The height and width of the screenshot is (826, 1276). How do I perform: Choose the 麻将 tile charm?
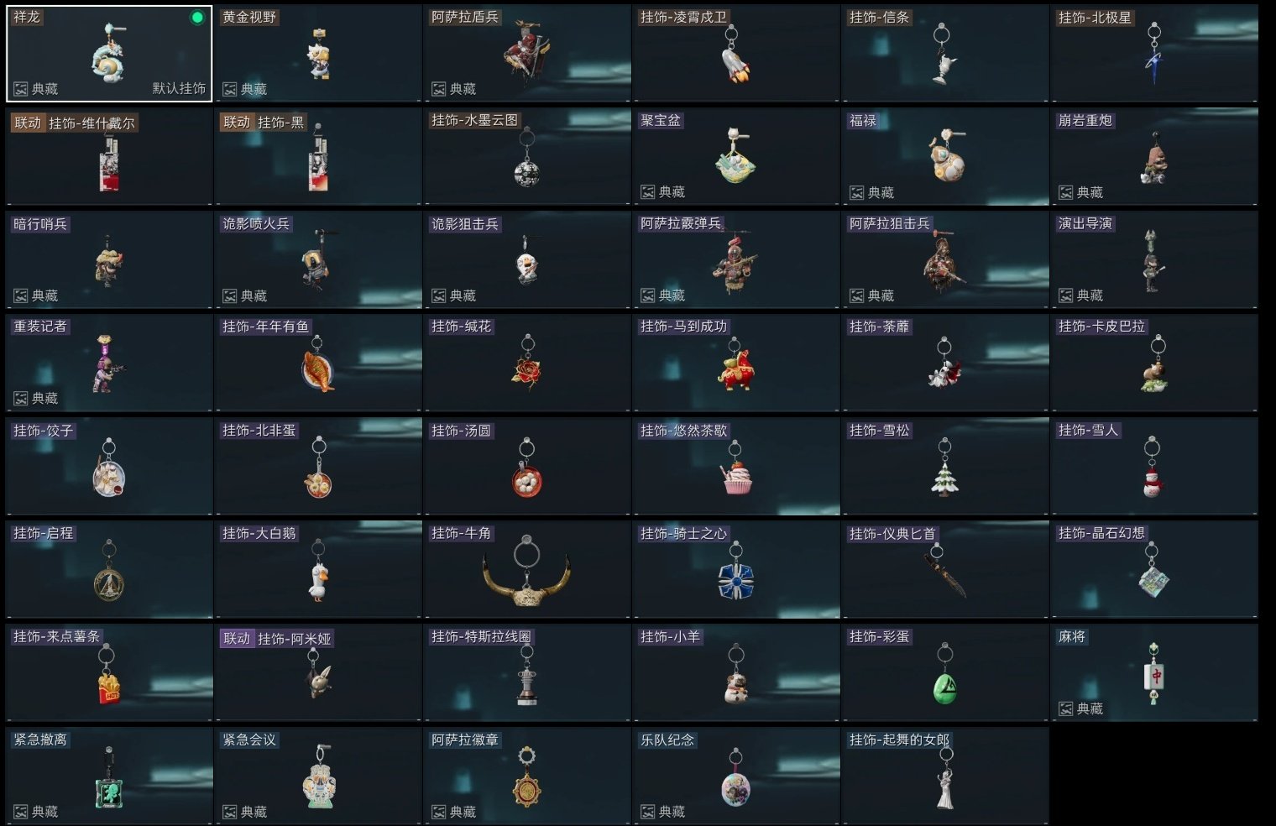coord(1154,673)
